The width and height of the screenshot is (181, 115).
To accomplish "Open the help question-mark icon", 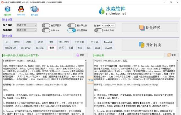I will [8, 9].
